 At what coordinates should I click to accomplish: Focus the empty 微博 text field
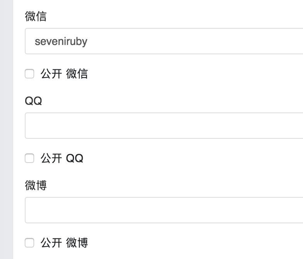tap(164, 210)
